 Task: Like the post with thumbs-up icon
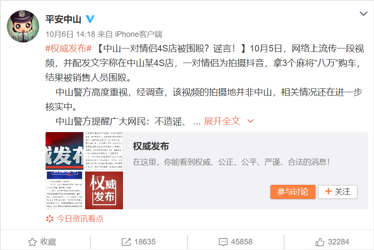tap(320, 242)
